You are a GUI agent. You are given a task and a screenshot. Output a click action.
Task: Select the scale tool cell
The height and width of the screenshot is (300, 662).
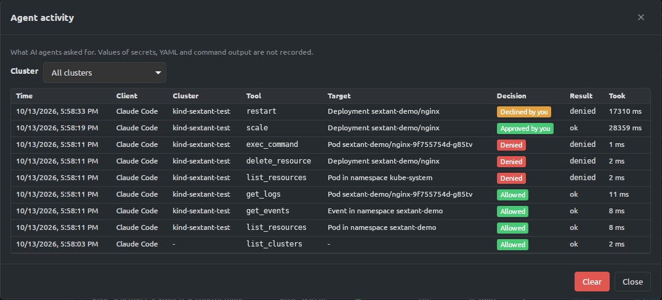(x=257, y=128)
